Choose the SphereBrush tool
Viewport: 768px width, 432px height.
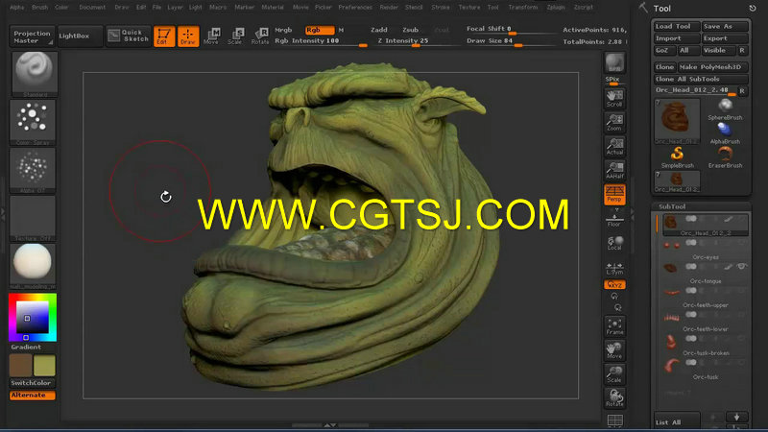pos(725,109)
